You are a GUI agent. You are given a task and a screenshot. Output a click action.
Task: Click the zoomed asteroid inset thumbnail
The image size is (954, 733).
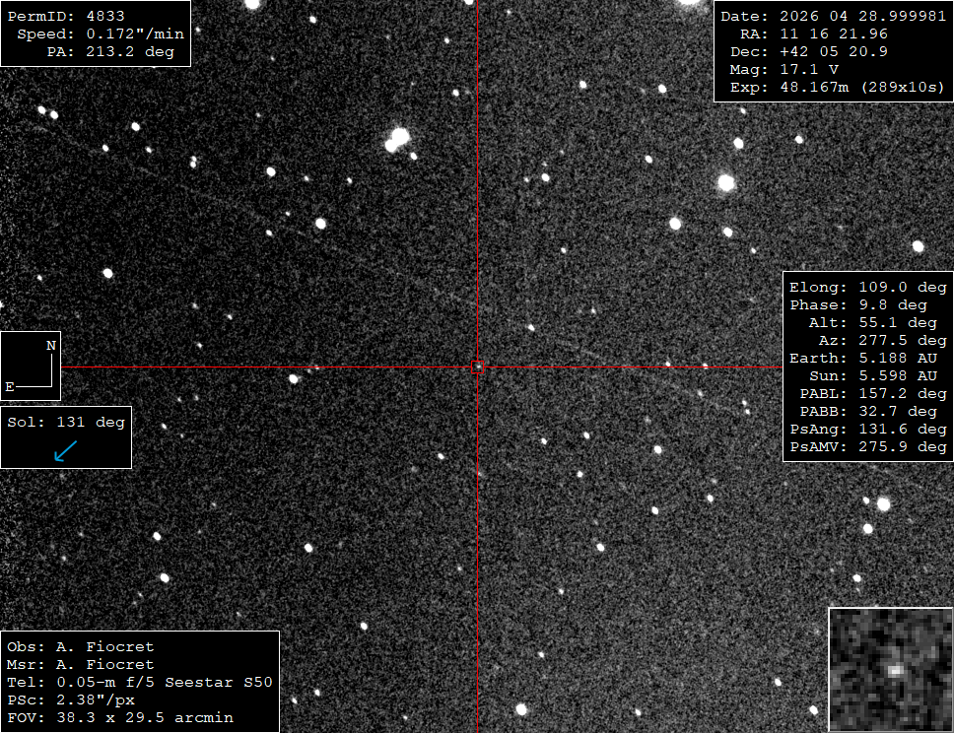click(x=891, y=669)
